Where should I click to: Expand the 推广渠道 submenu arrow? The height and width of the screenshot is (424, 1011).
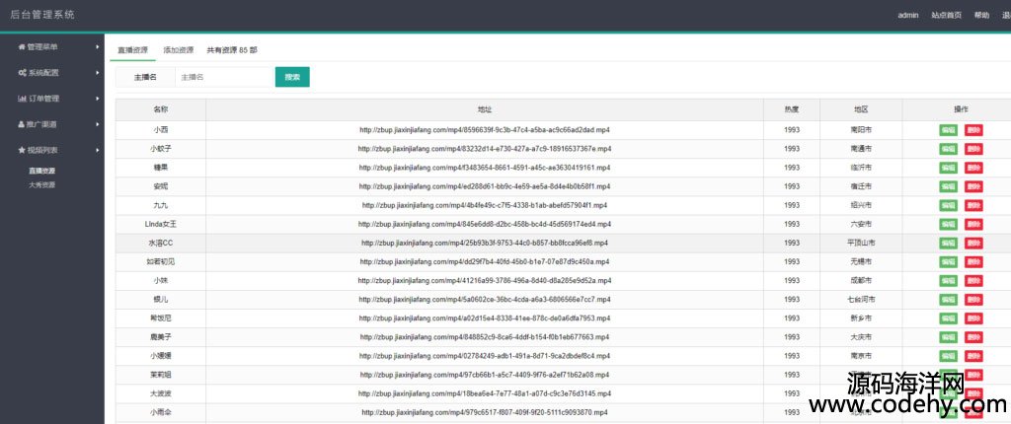[97, 124]
